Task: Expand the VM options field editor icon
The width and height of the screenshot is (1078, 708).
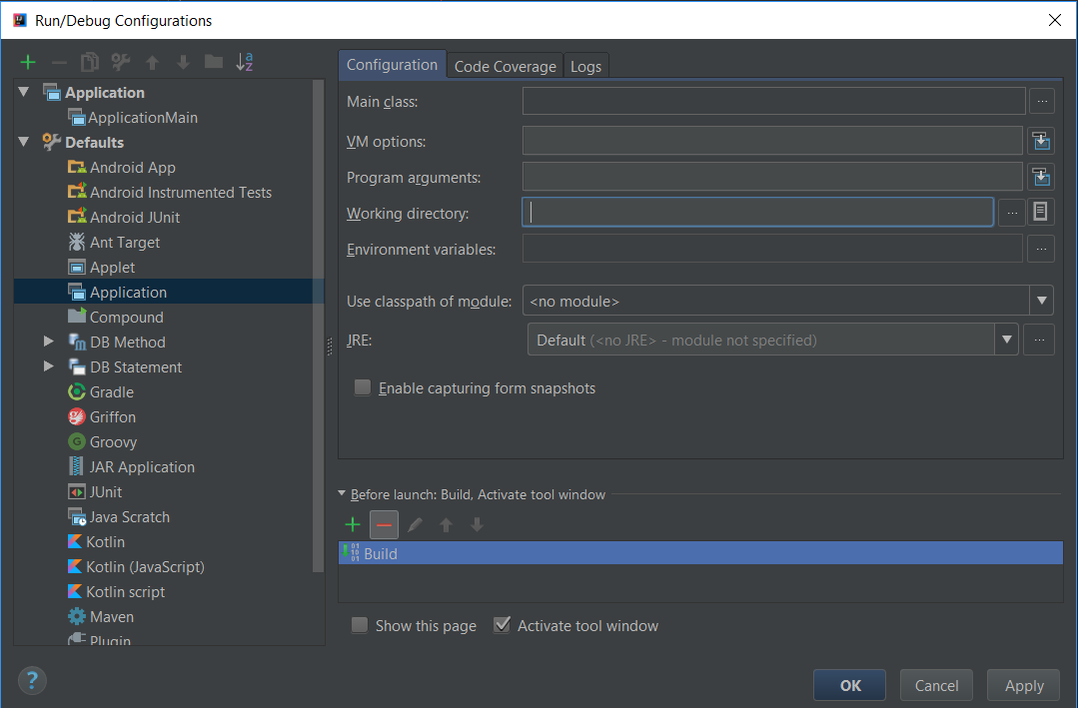Action: (1041, 141)
